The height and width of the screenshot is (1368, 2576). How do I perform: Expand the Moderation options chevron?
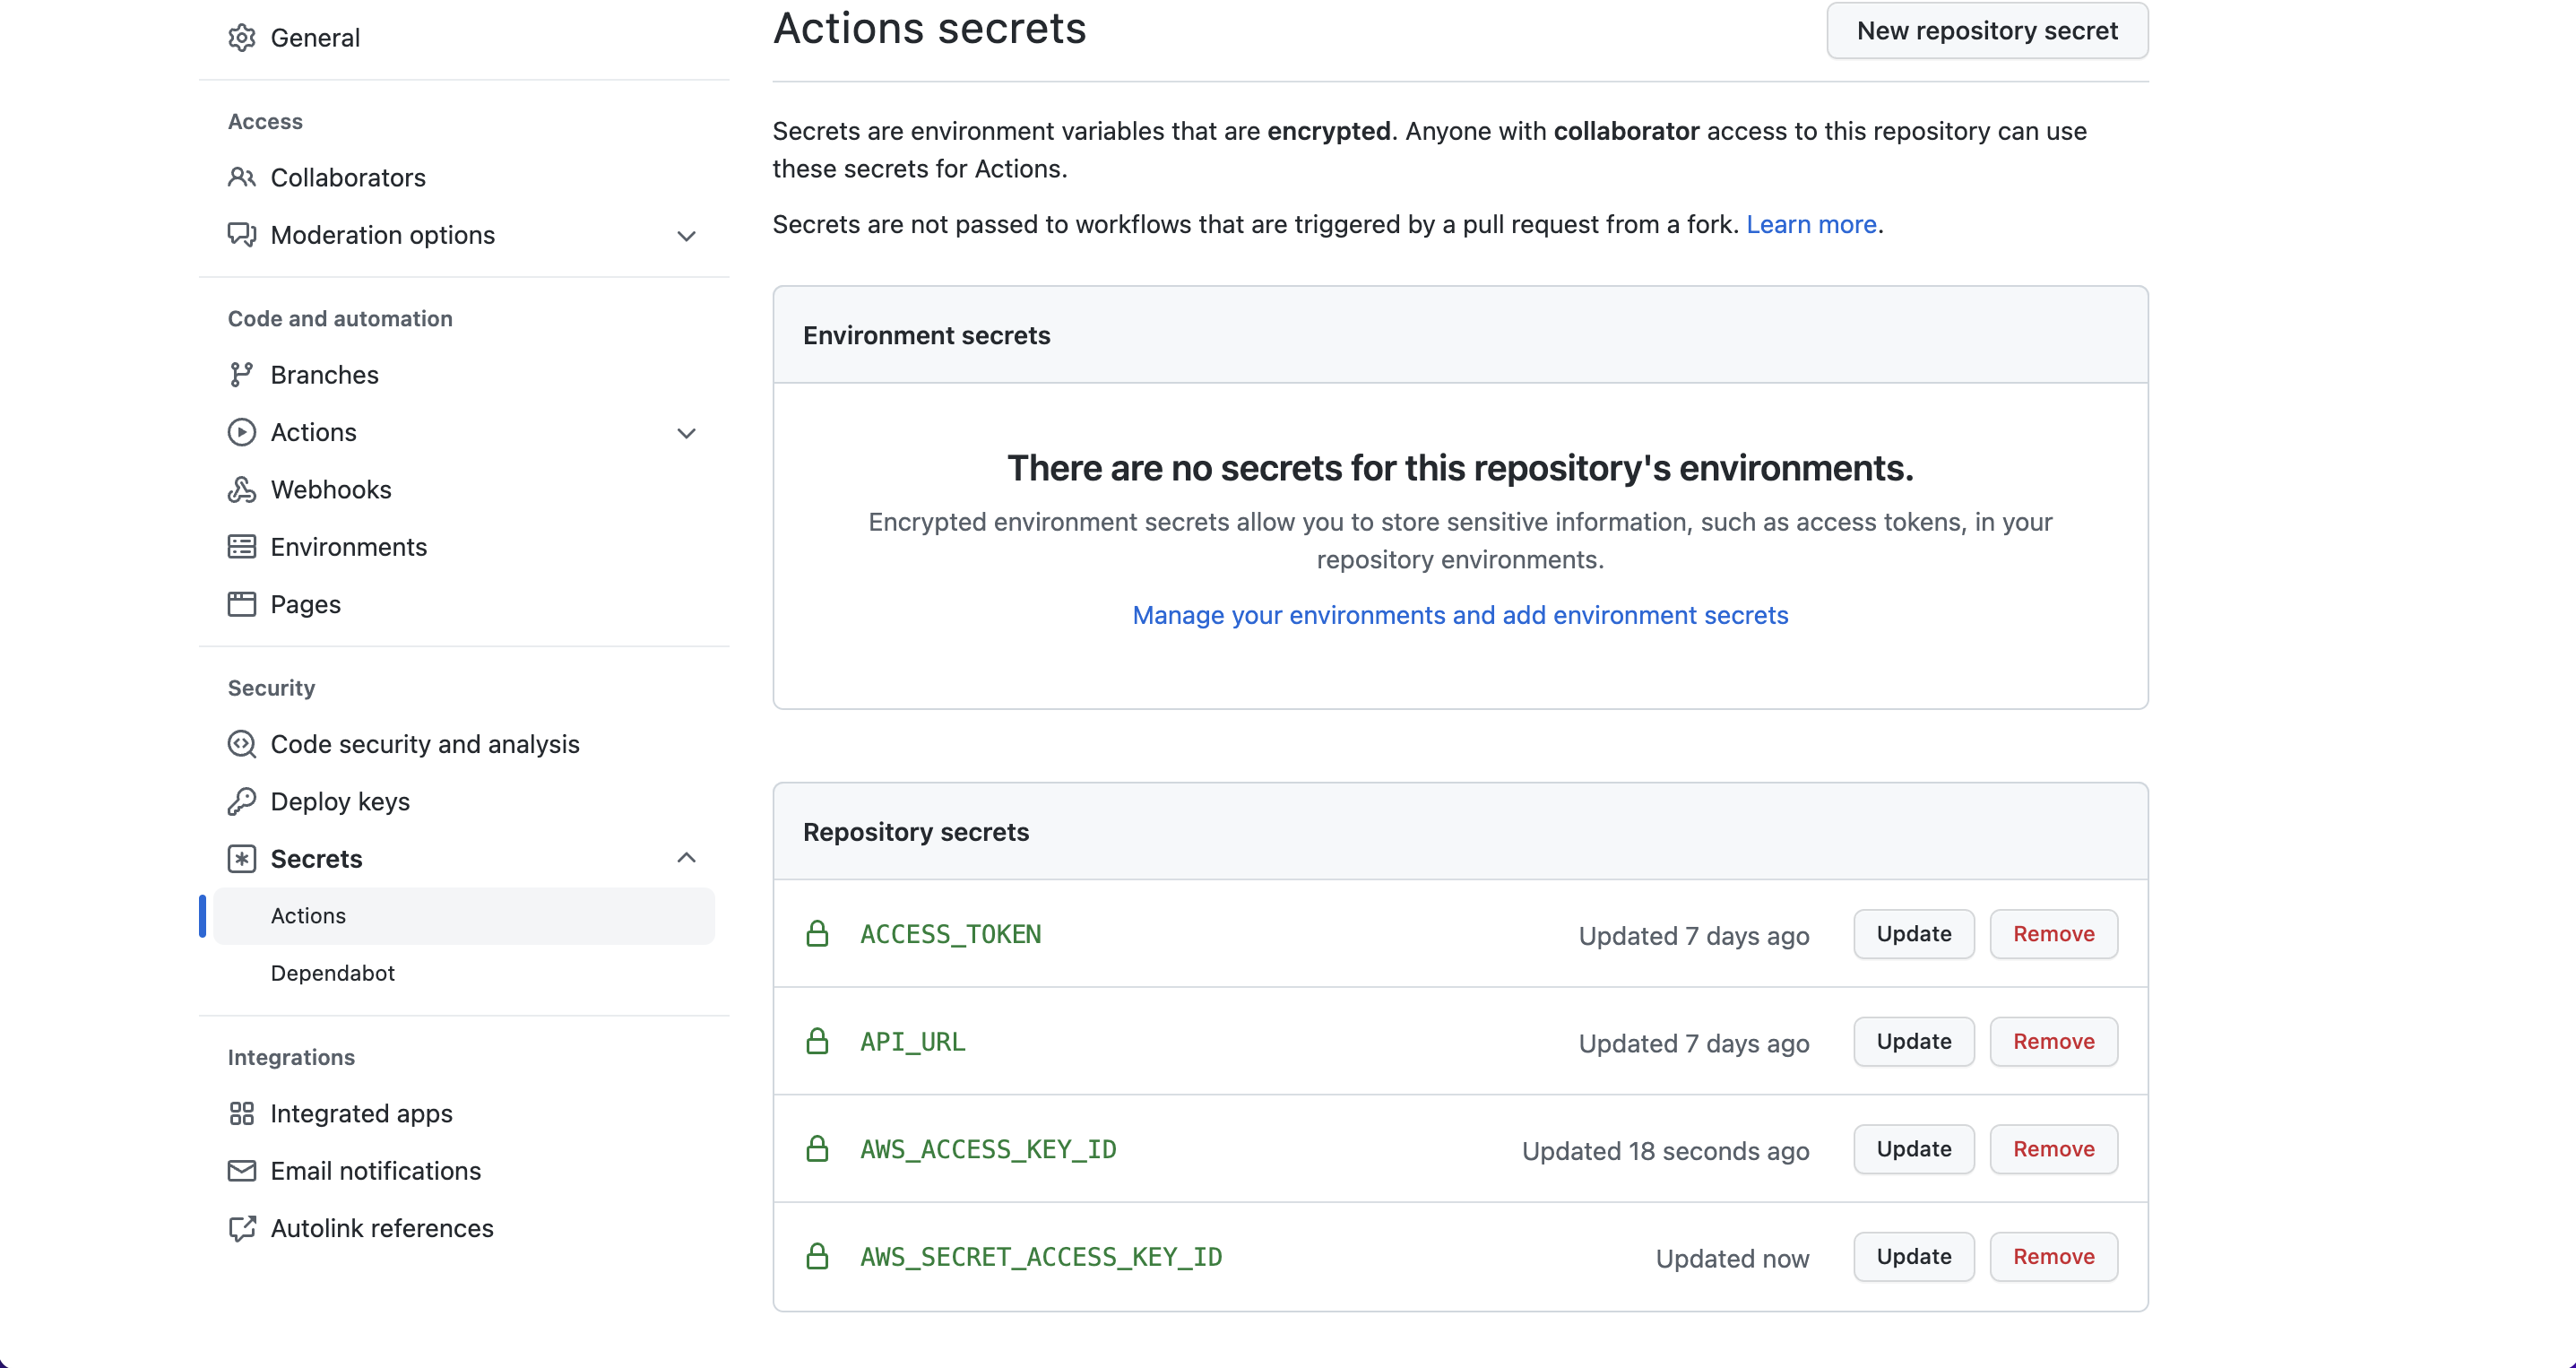(x=686, y=236)
